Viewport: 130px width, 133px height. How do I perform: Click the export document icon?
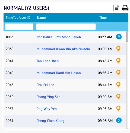coord(116,8)
